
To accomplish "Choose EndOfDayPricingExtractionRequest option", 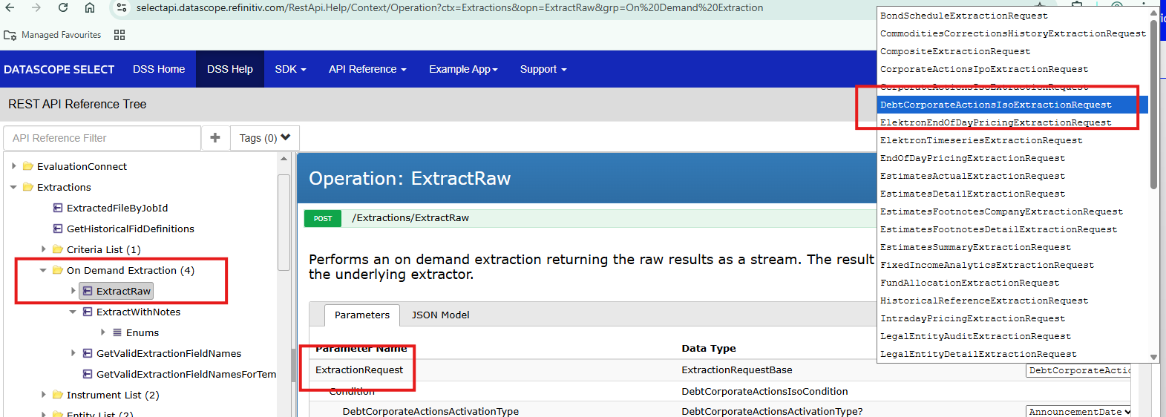I will pyautogui.click(x=1013, y=158).
